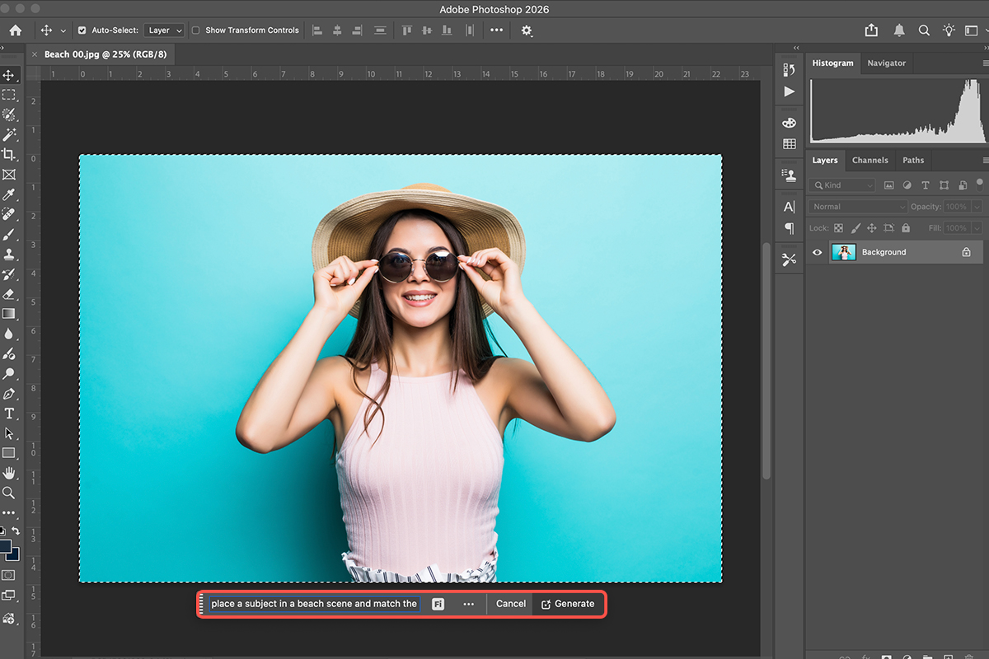Enable Show Transform Controls checkbox
Screen dimensions: 989x659
click(196, 30)
